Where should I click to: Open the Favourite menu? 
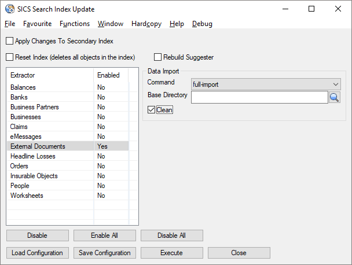click(x=38, y=24)
